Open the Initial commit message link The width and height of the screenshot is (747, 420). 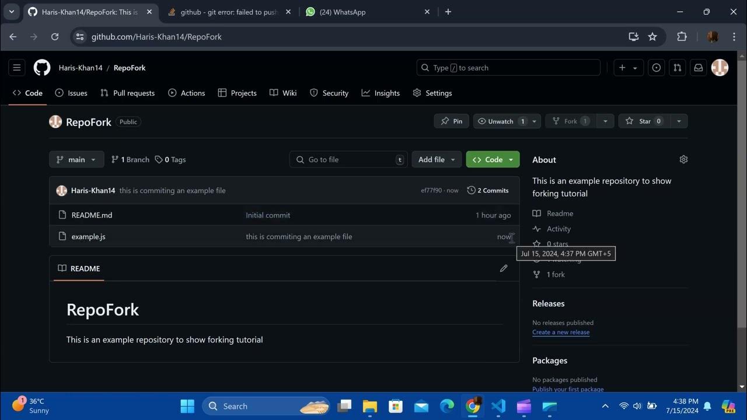(268, 215)
